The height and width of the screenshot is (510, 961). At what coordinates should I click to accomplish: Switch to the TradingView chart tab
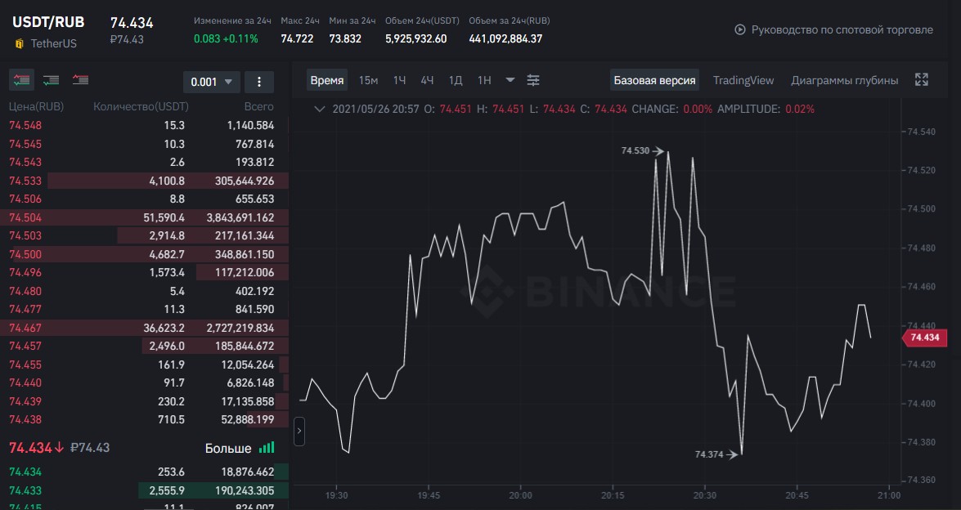point(743,80)
